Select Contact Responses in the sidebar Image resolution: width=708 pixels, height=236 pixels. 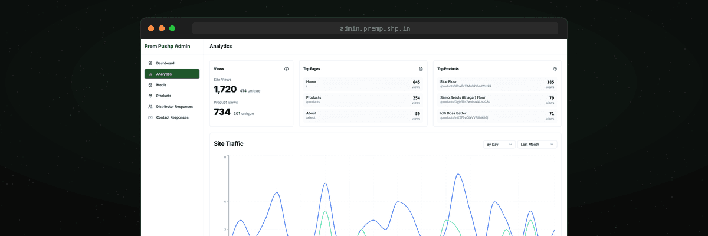click(x=172, y=117)
